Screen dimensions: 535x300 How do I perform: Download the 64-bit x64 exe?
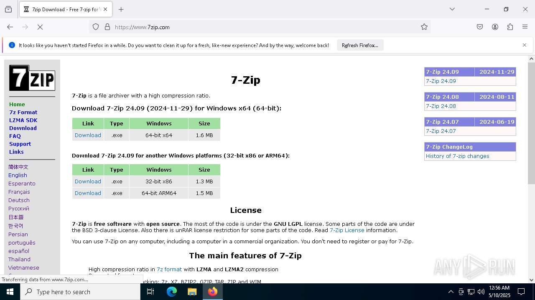point(88,135)
